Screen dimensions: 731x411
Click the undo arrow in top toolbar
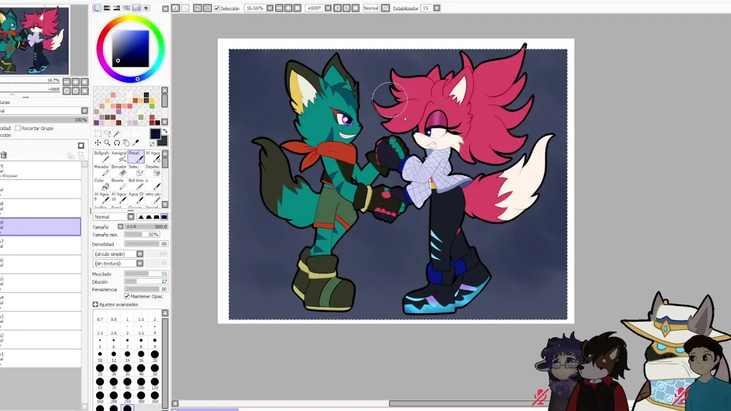point(175,8)
